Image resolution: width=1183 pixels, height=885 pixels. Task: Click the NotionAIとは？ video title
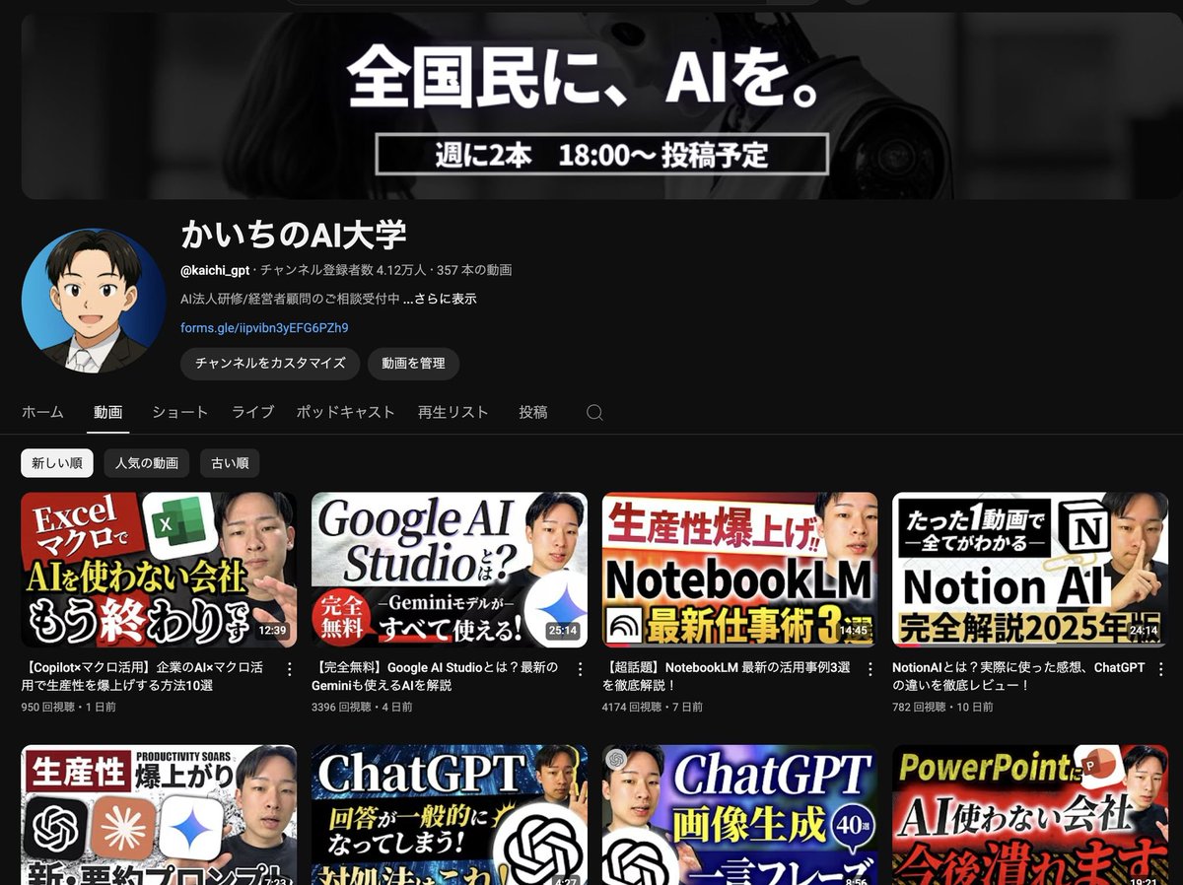tap(1019, 676)
